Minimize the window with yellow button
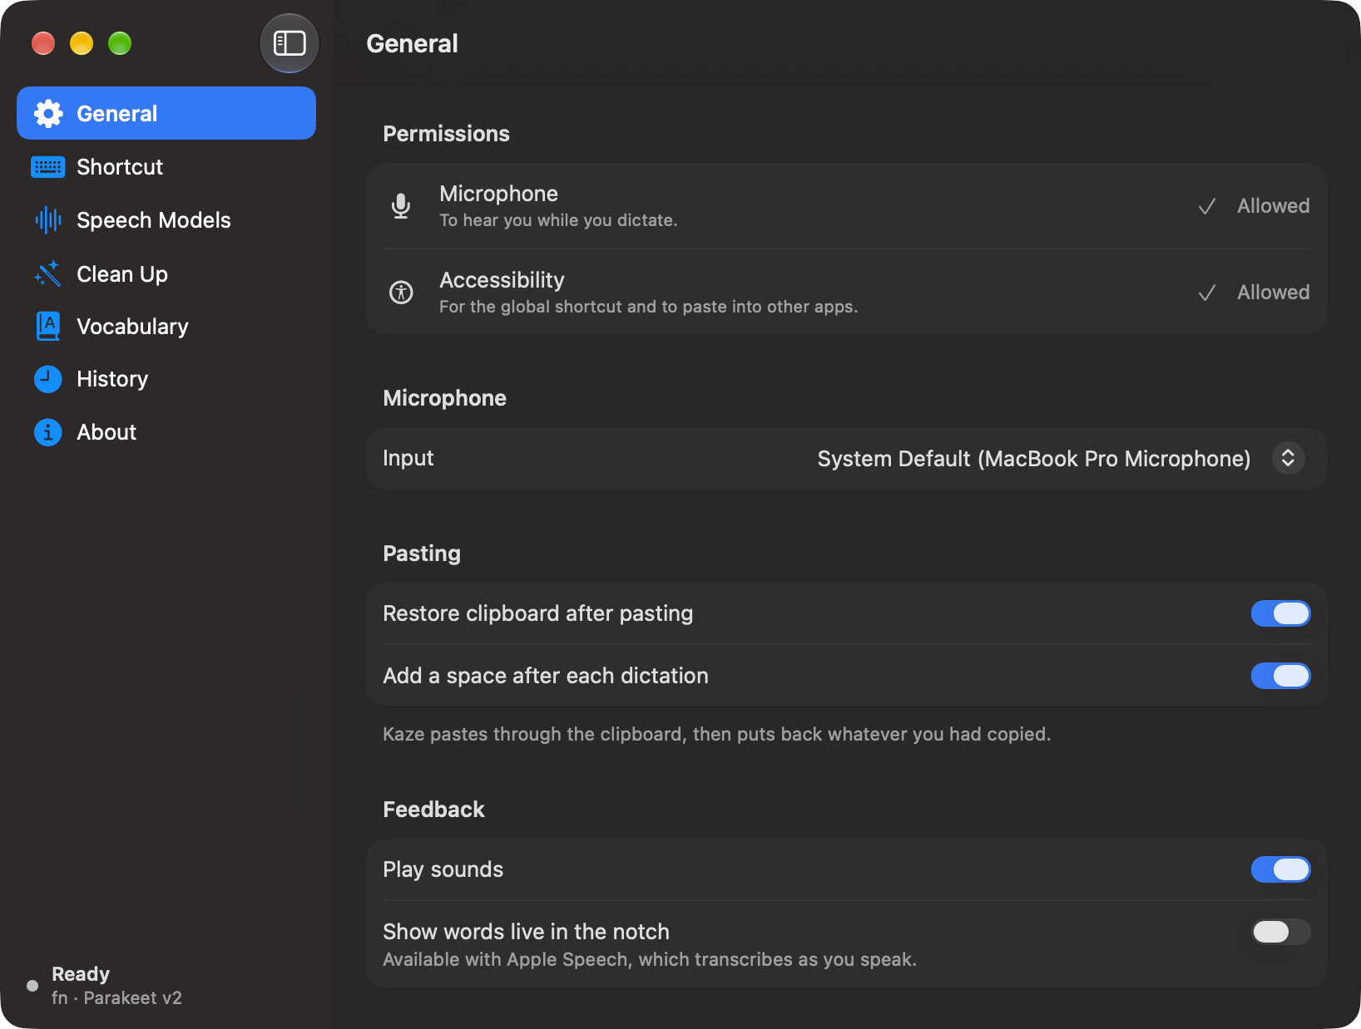The width and height of the screenshot is (1361, 1029). pyautogui.click(x=82, y=43)
